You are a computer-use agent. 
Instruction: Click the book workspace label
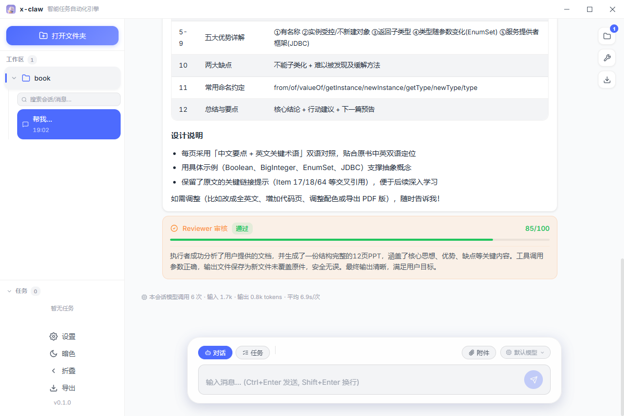[43, 79]
